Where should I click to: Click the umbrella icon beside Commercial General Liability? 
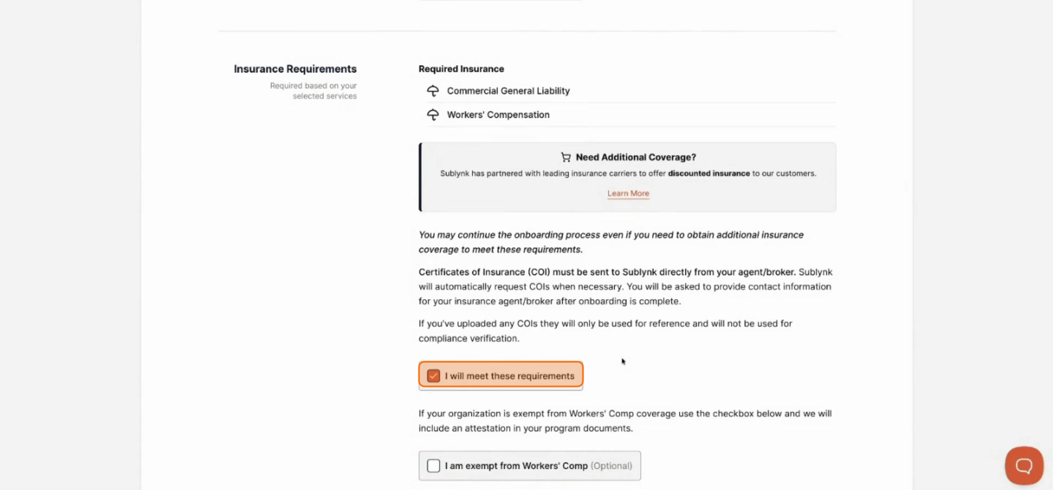tap(433, 91)
